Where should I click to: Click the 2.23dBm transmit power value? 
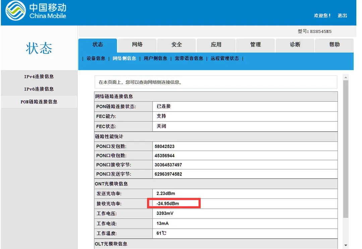(166, 193)
